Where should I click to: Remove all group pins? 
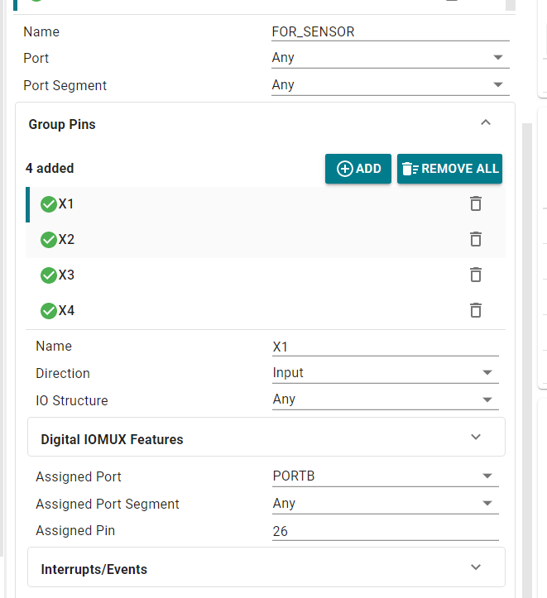pos(449,169)
